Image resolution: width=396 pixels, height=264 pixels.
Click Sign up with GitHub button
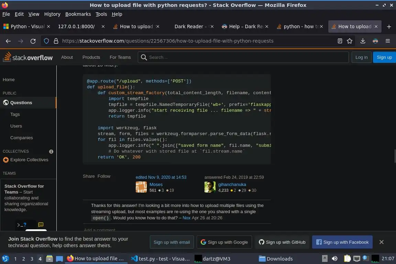pyautogui.click(x=282, y=242)
